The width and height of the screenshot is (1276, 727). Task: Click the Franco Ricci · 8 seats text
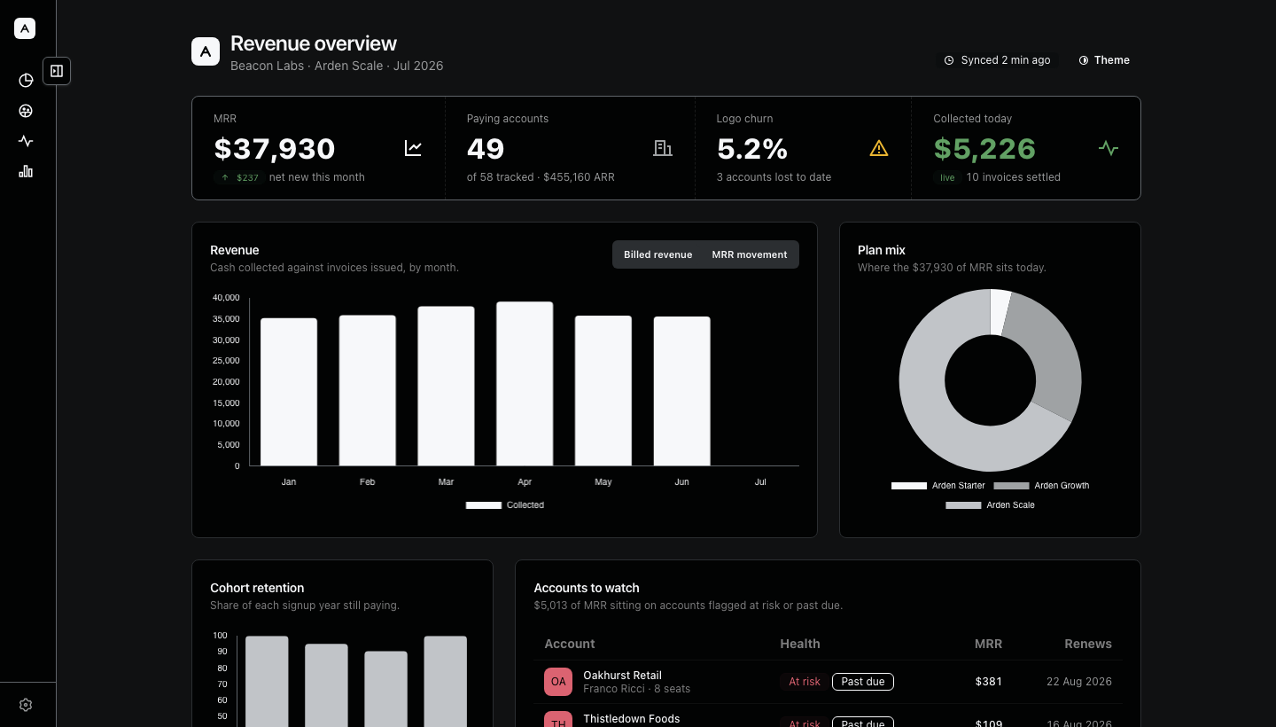click(x=636, y=689)
